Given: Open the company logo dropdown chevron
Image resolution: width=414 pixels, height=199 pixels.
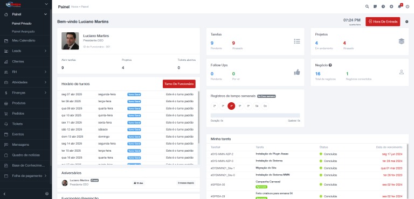Looking at the screenshot, I should (46, 4).
